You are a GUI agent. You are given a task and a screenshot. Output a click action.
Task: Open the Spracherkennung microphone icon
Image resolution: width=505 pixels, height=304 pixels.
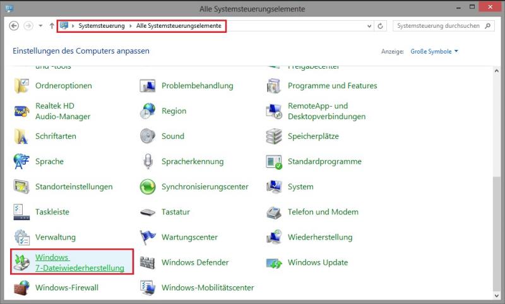tap(148, 161)
